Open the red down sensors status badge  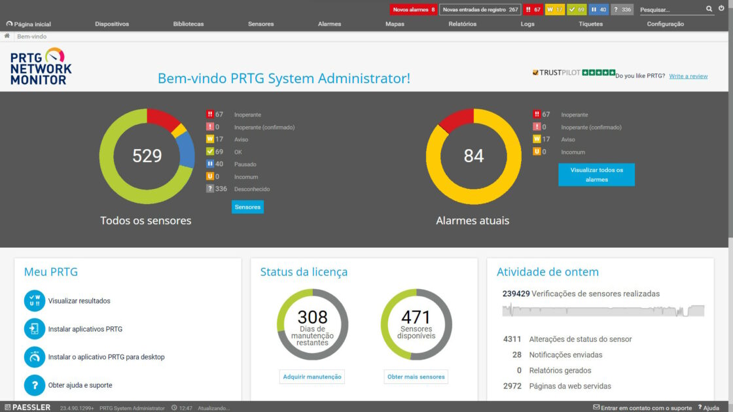pyautogui.click(x=533, y=9)
